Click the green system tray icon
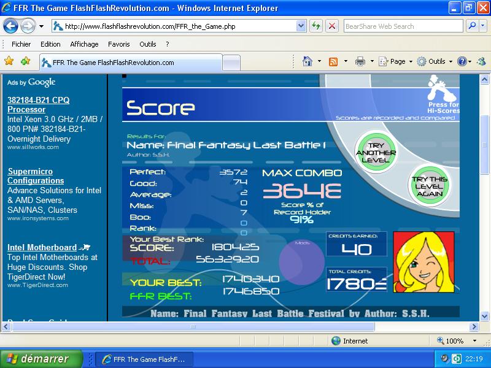The height and width of the screenshot is (368, 491). click(x=455, y=359)
